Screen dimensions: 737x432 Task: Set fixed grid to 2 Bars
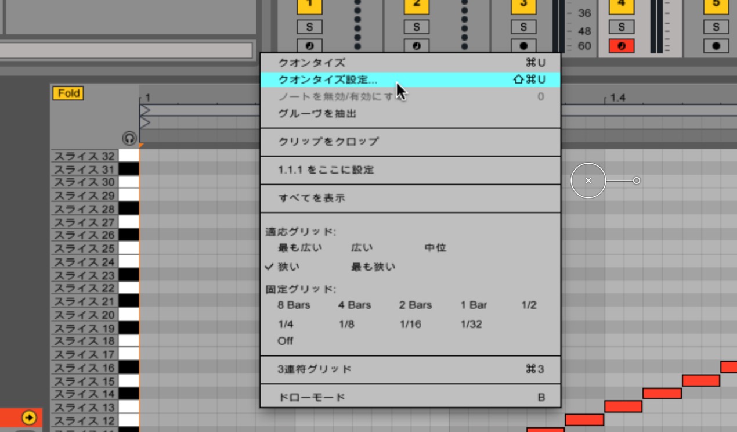click(x=416, y=305)
